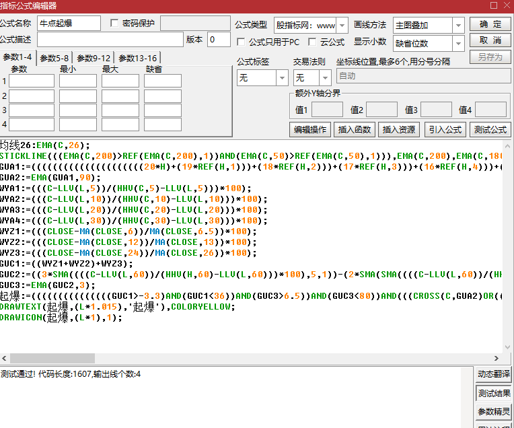This screenshot has width=514, height=428.
Task: Click the 插入函数 button
Action: point(355,130)
